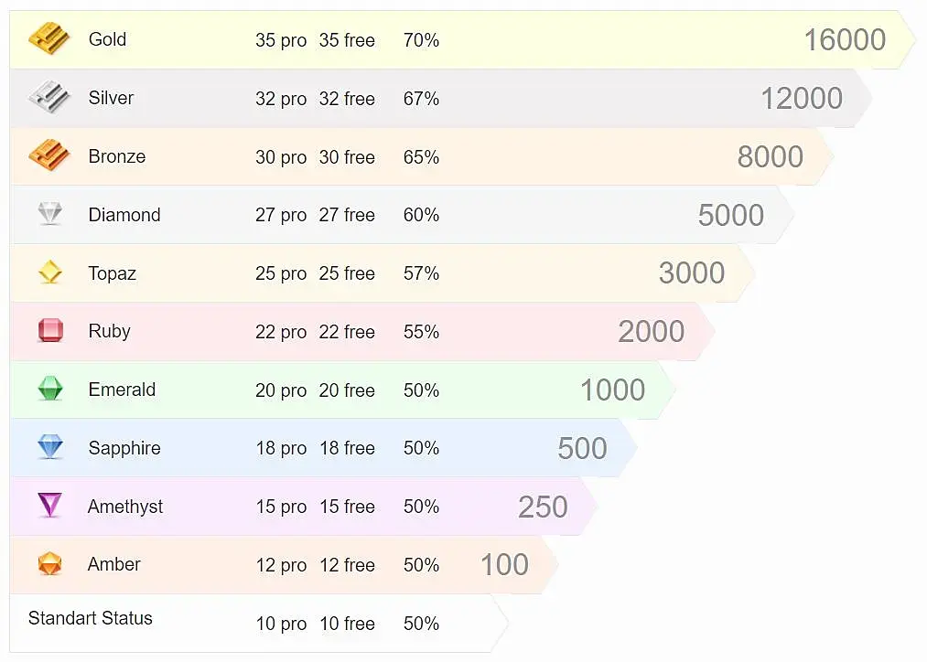Viewport: 927px width, 662px height.
Task: Click the blue Sapphire gem icon
Action: click(x=49, y=448)
